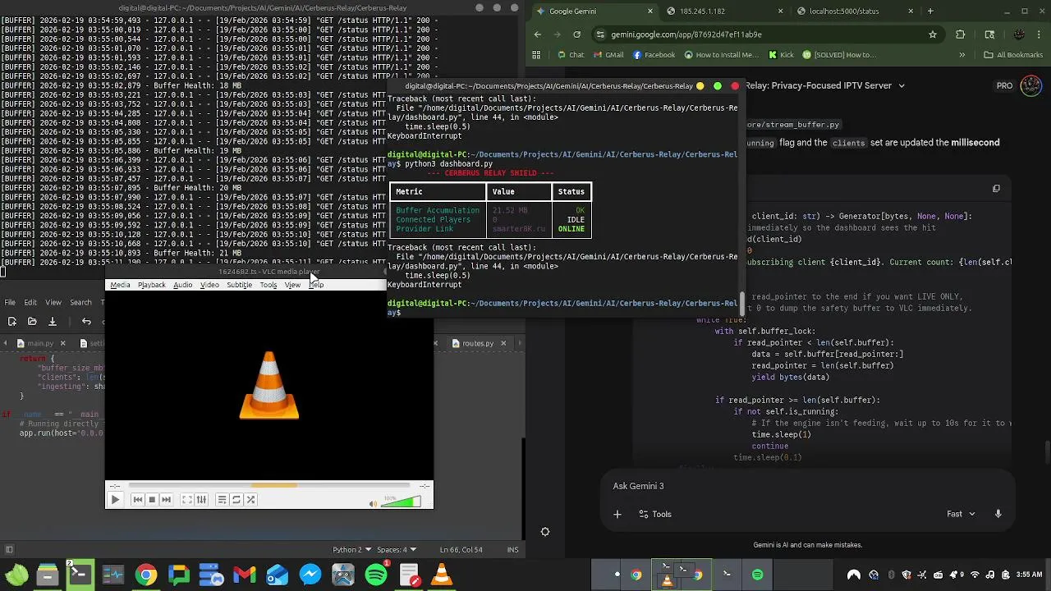Open Messenger from the taskbar dock
The image size is (1051, 591).
310,575
